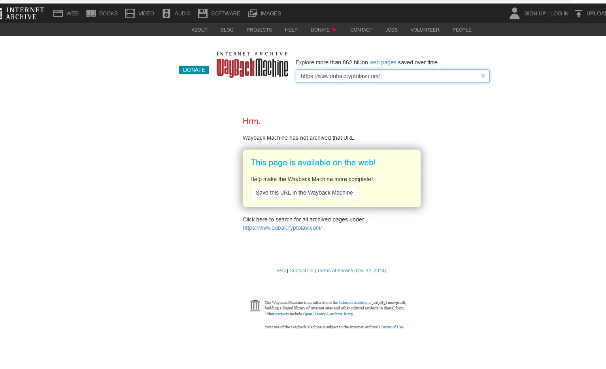
Task: Click the Upload arrow icon
Action: (579, 13)
